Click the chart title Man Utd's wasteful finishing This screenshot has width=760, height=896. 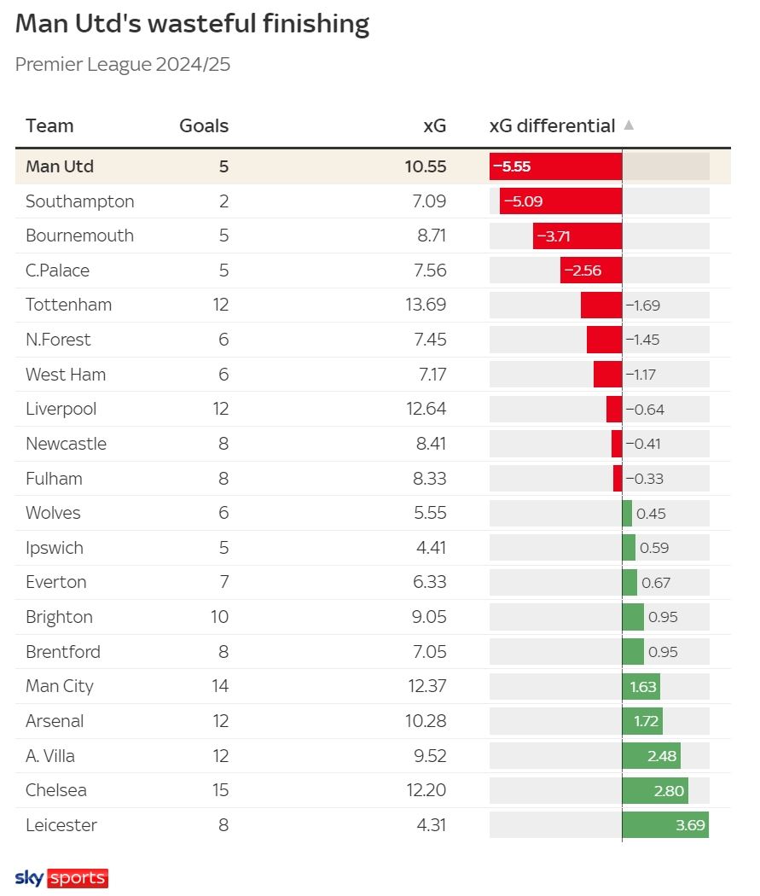(193, 24)
